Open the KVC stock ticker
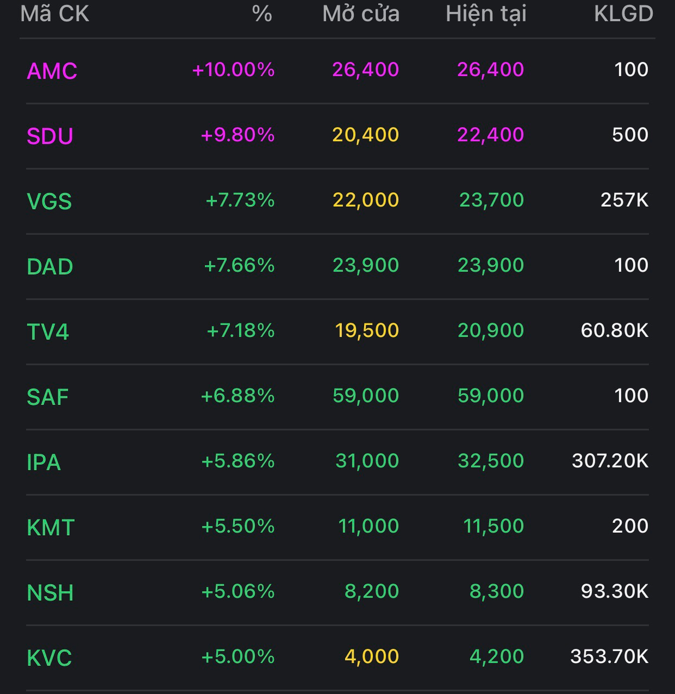This screenshot has width=675, height=694. (50, 658)
